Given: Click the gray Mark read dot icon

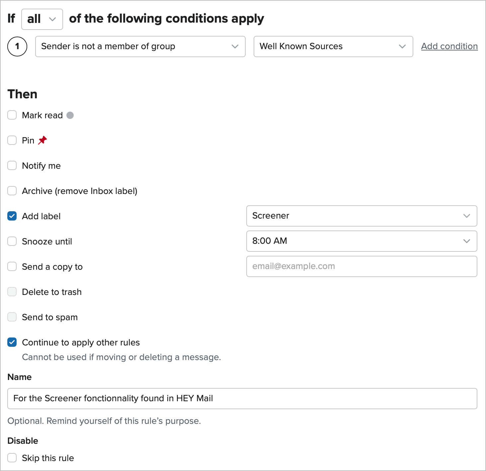Looking at the screenshot, I should (70, 115).
